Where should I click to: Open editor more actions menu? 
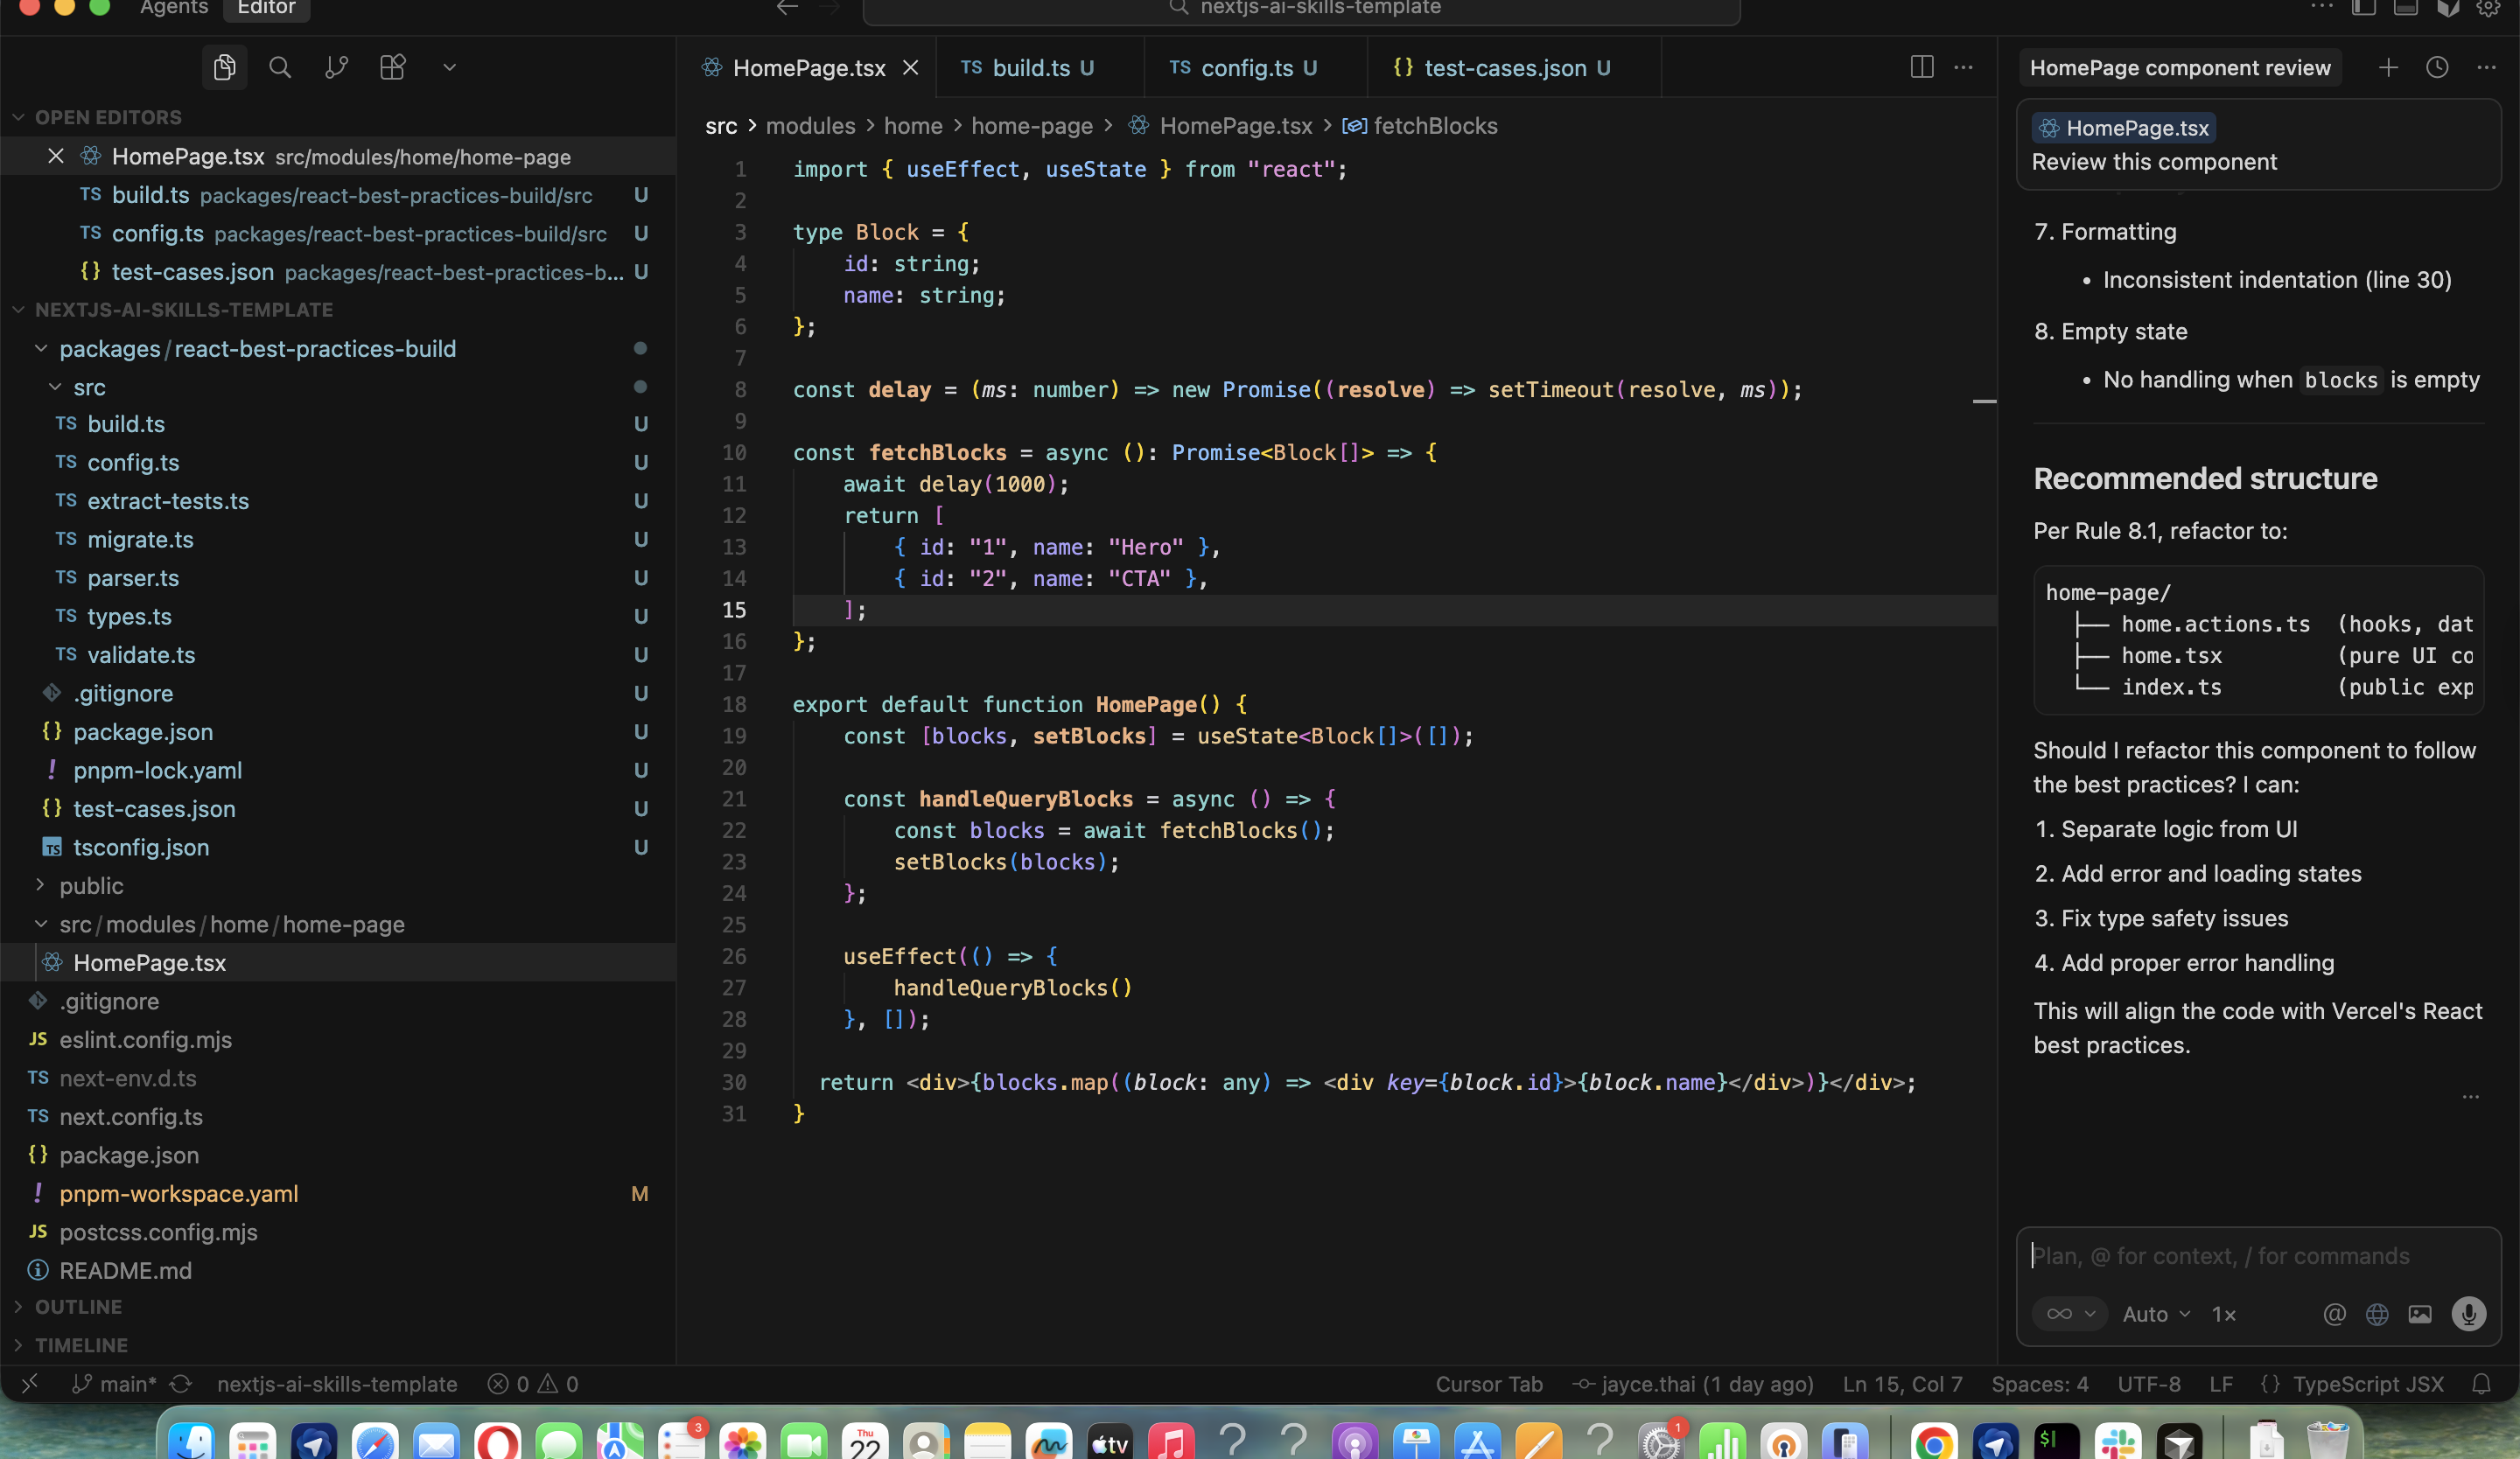[x=1963, y=67]
